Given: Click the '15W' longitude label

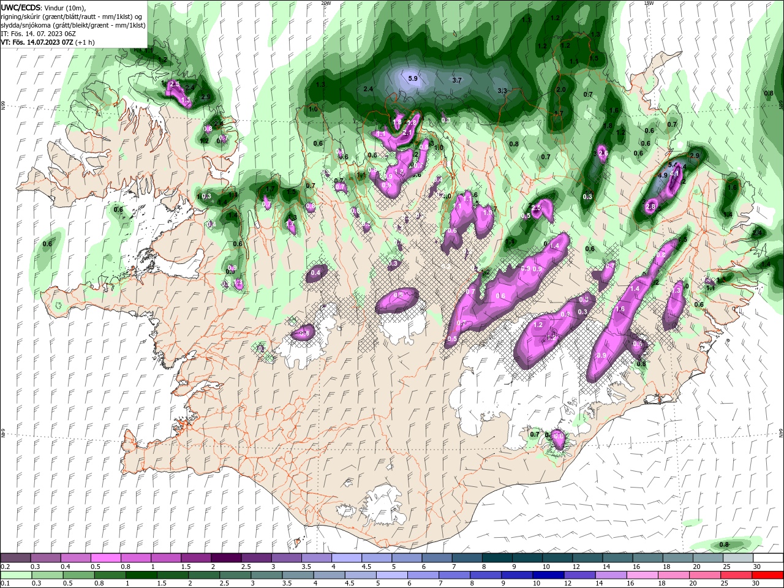Looking at the screenshot, I should tap(648, 3).
